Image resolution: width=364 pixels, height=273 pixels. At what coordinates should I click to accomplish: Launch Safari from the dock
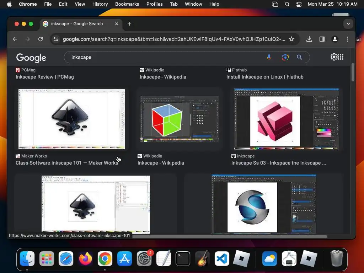66,258
